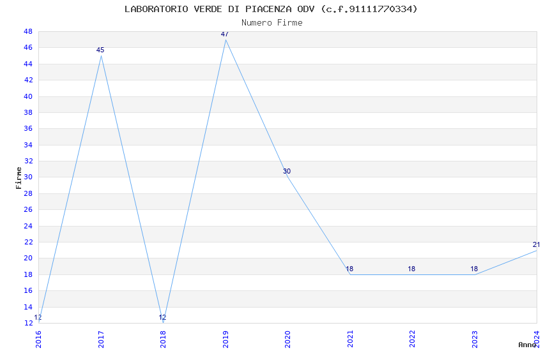Screen dimensions: 543x351
Task: Click the x-axis year 2017
Action: (101, 340)
